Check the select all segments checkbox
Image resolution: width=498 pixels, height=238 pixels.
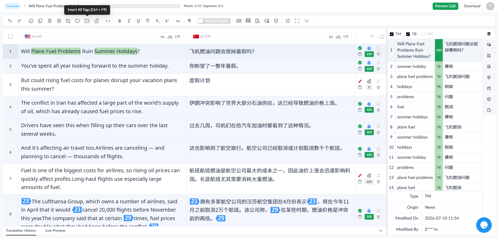click(x=10, y=37)
